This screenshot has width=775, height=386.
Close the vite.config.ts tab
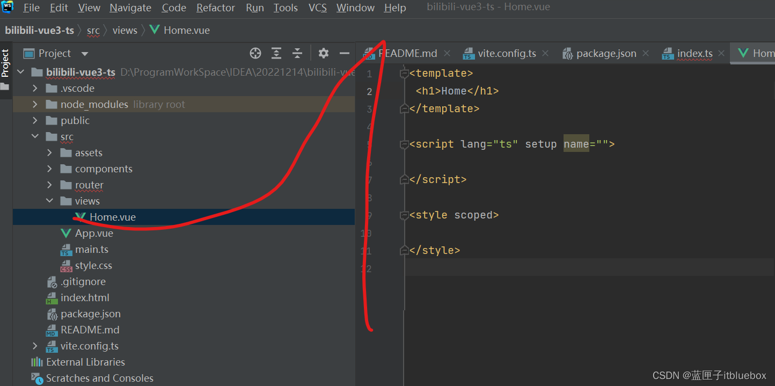(545, 53)
